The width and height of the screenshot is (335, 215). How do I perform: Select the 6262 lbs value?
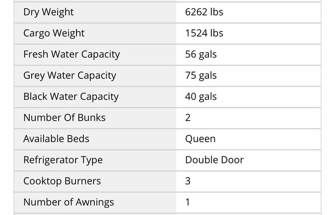pos(204,12)
